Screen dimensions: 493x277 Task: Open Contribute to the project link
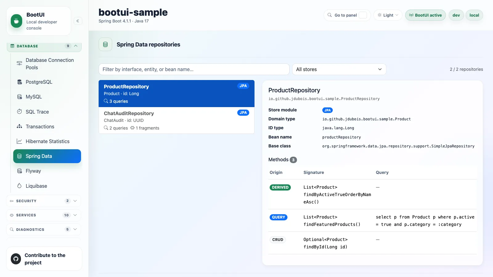(x=44, y=259)
